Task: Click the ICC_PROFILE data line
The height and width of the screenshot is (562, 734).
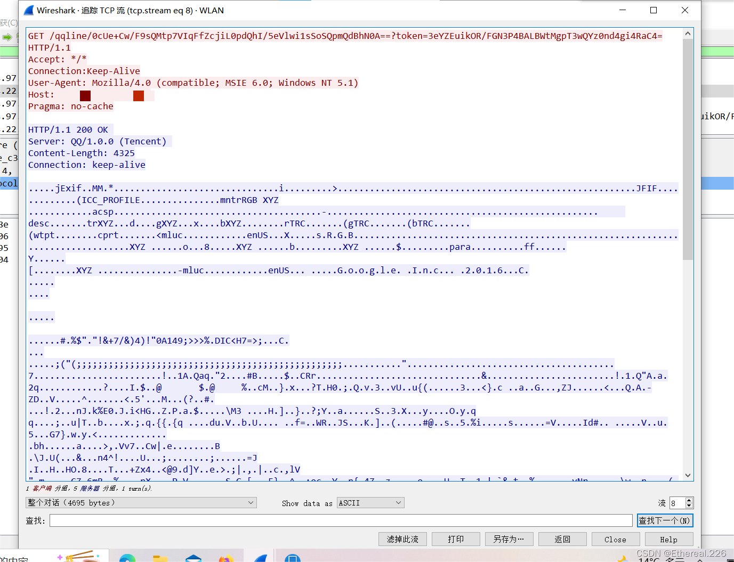Action: pyautogui.click(x=154, y=200)
